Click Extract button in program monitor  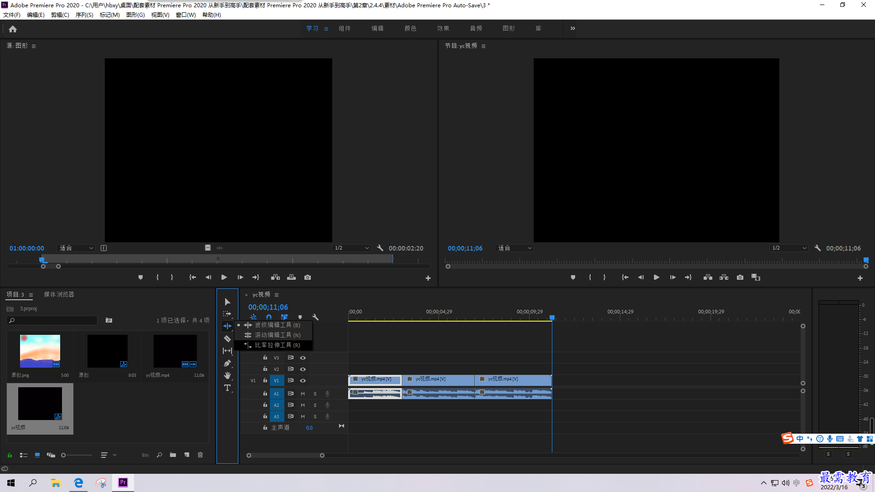pos(724,277)
